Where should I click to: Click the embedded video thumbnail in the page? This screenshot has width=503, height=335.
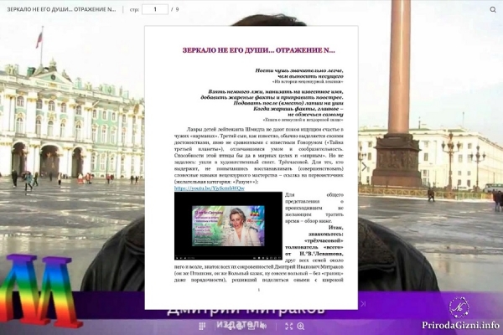[228, 225]
